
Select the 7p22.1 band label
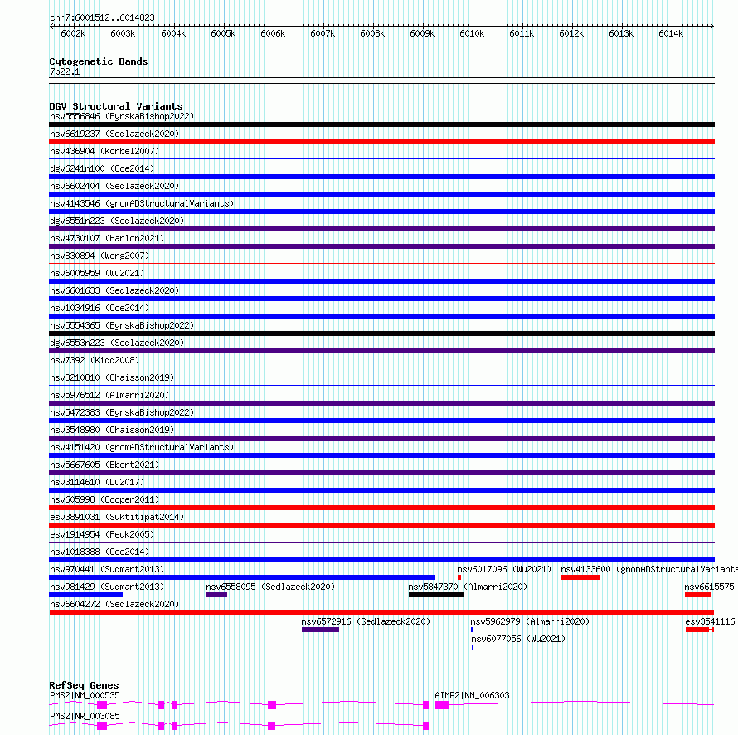[x=65, y=71]
